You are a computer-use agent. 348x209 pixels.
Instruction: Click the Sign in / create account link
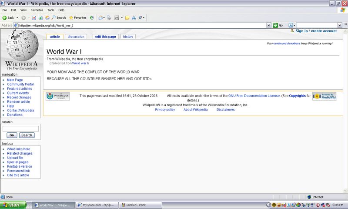pyautogui.click(x=316, y=31)
